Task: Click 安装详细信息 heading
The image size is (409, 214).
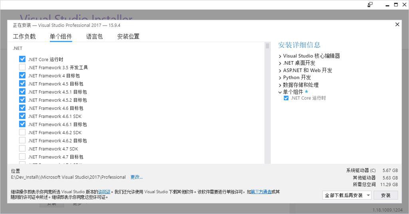Action: (x=299, y=45)
